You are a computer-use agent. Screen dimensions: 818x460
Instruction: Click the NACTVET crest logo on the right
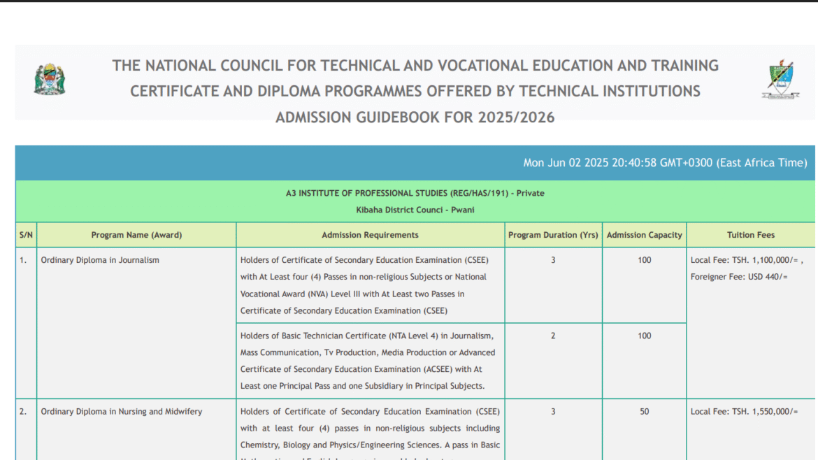pos(781,79)
